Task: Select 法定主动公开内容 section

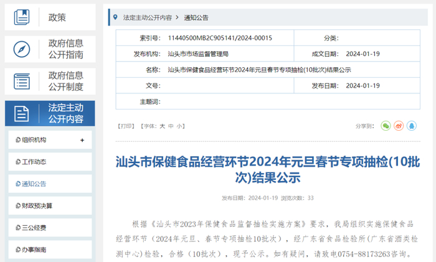Action: tap(50, 113)
